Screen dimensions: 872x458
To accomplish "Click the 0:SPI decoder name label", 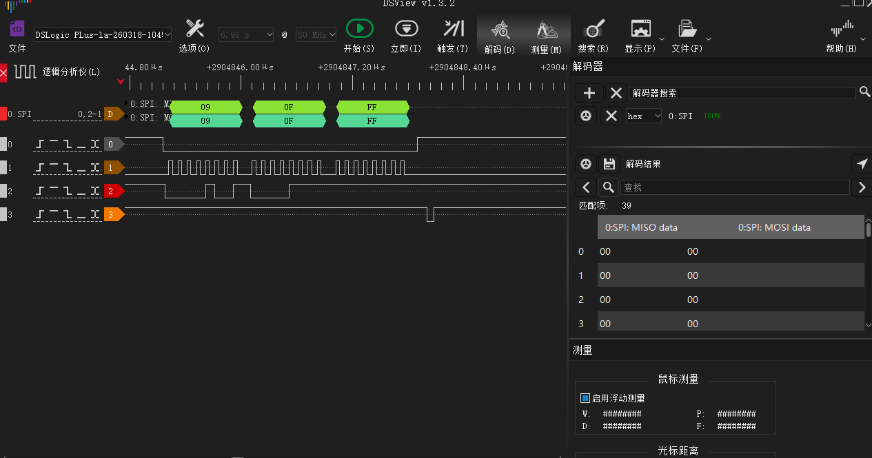I will 680,116.
